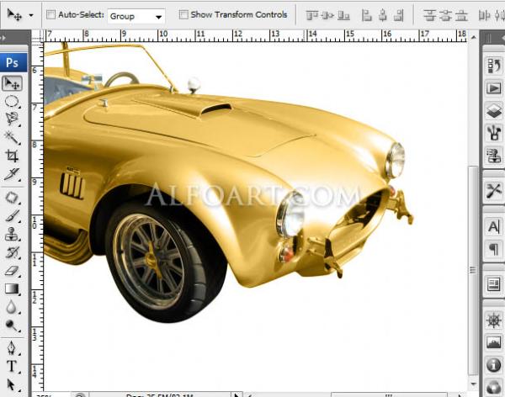Open the Move tool preset picker arrow
This screenshot has height=397, width=505.
(x=31, y=15)
